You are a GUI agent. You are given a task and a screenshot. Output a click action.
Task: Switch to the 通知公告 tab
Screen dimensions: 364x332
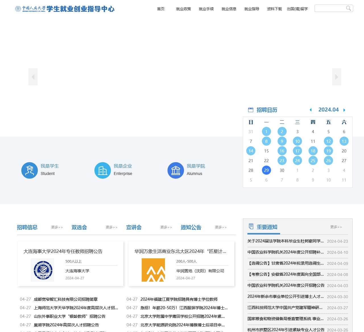[191, 227]
